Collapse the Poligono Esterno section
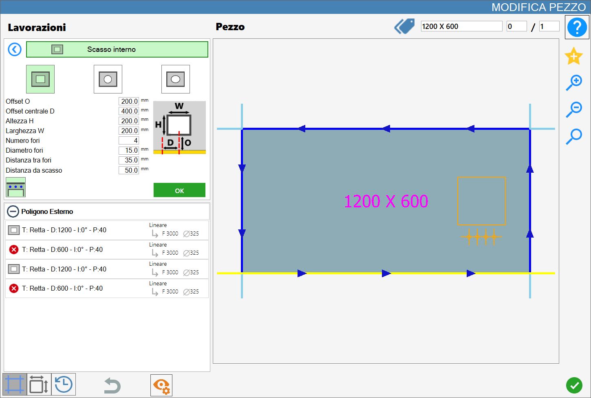The width and height of the screenshot is (591, 398). click(13, 211)
